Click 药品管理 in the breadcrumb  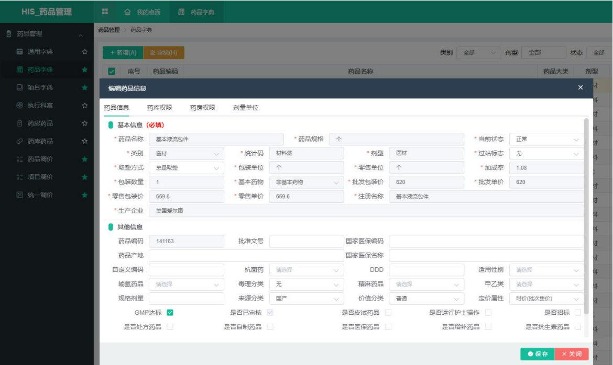point(108,30)
